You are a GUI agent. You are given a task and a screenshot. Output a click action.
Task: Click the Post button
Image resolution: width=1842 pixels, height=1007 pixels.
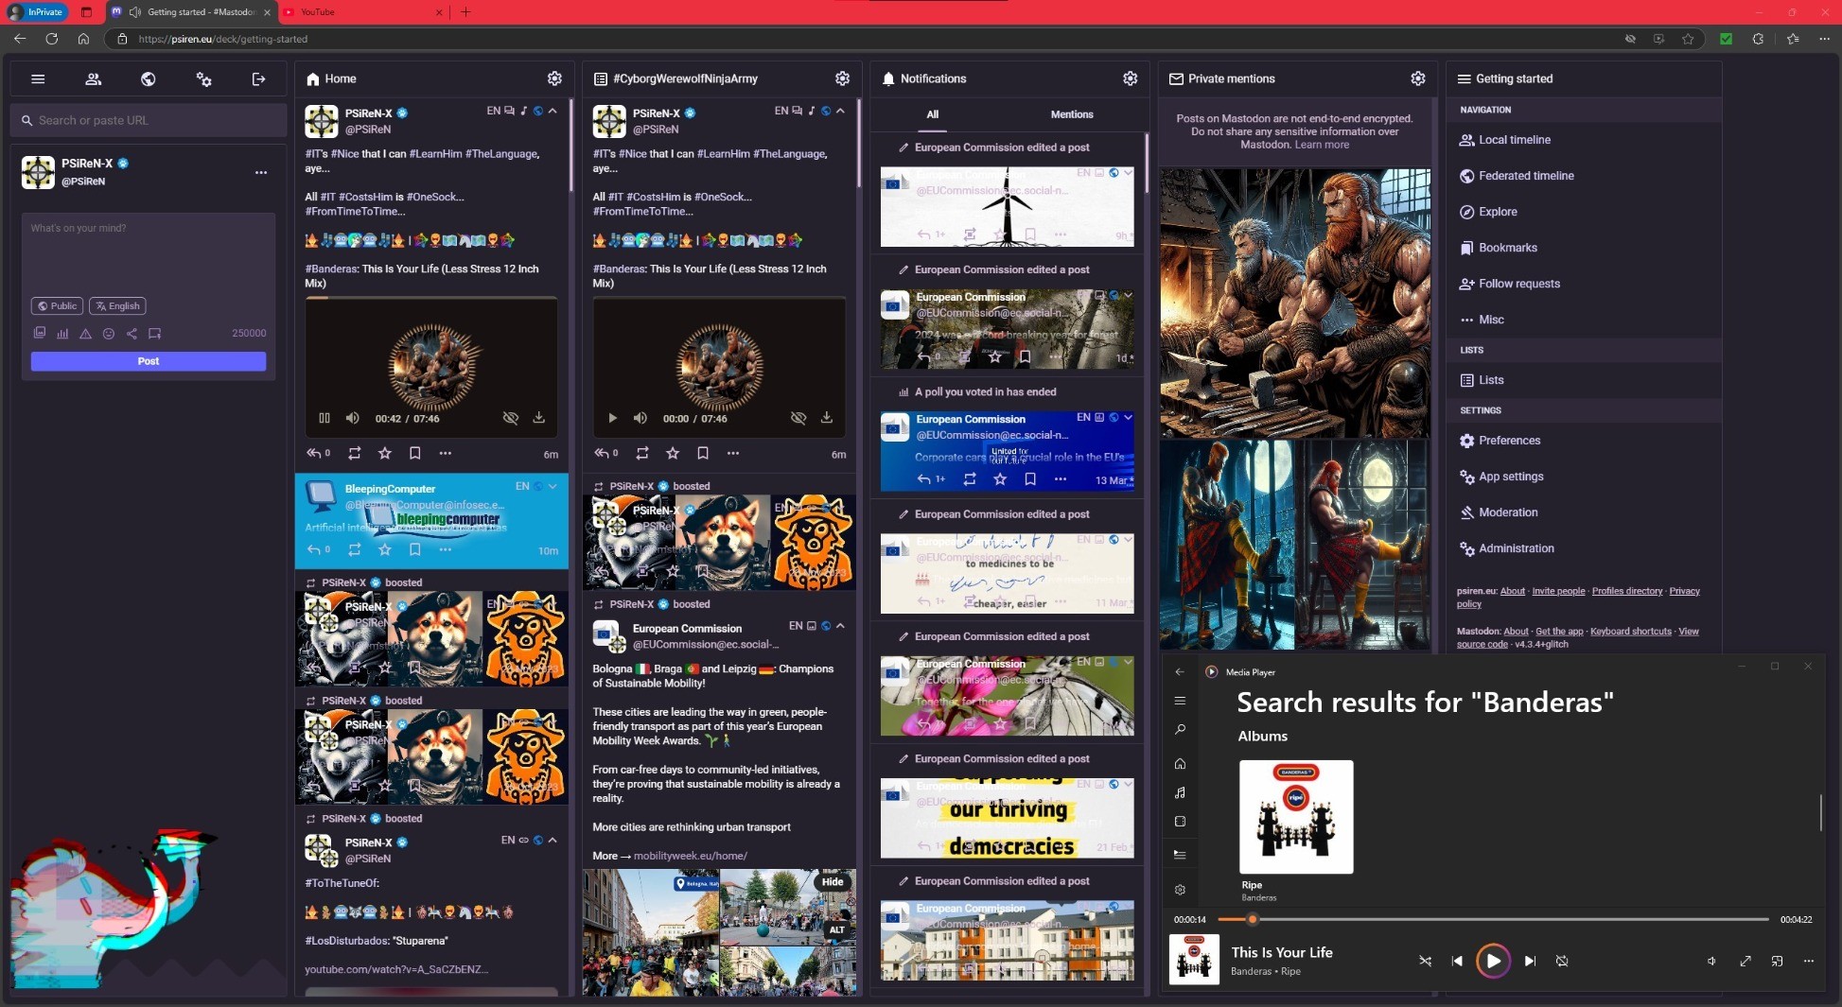tap(149, 361)
